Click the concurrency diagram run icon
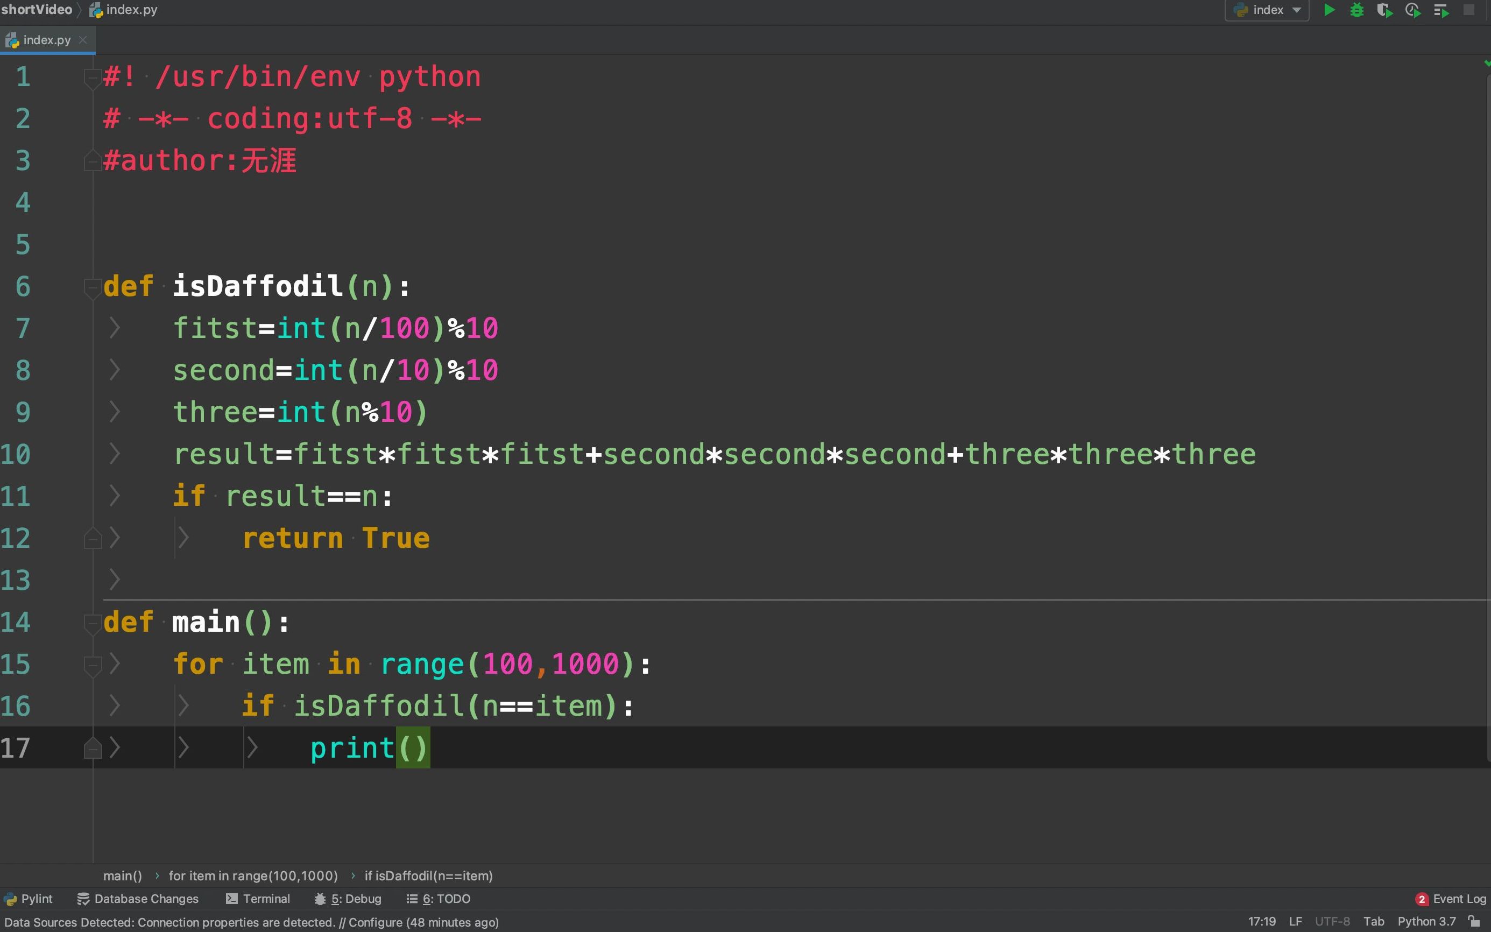 tap(1441, 10)
